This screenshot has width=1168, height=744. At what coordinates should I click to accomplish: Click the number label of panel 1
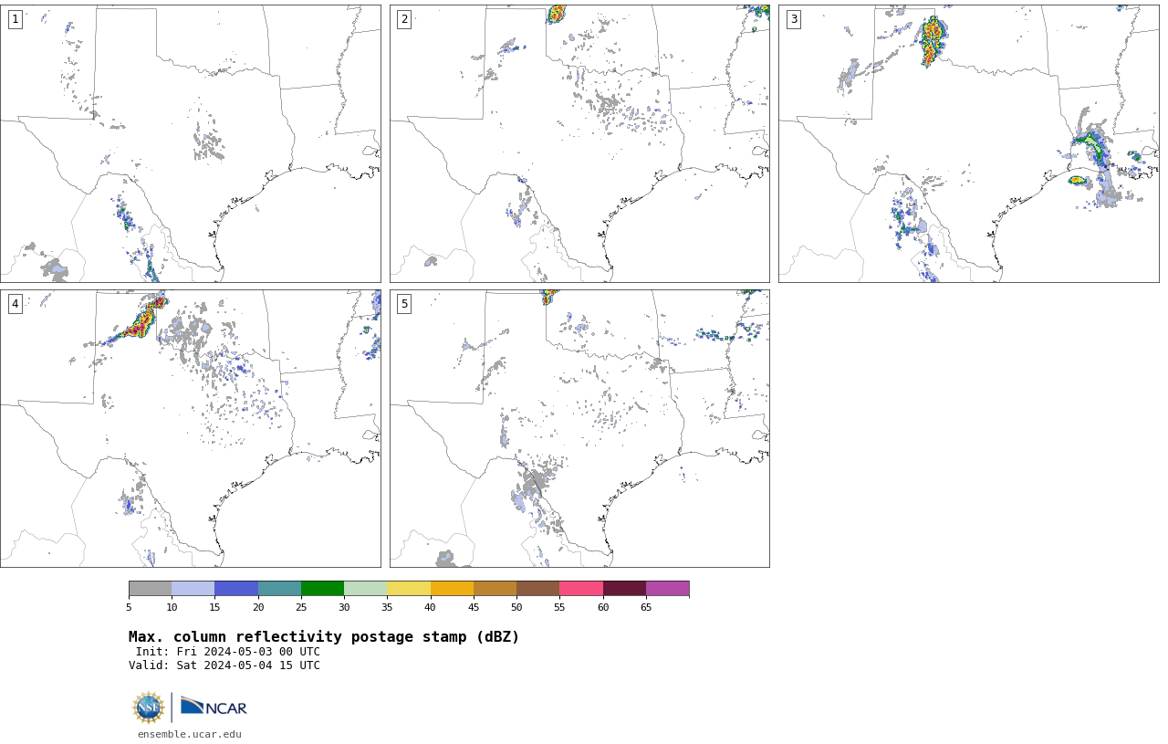(x=15, y=19)
